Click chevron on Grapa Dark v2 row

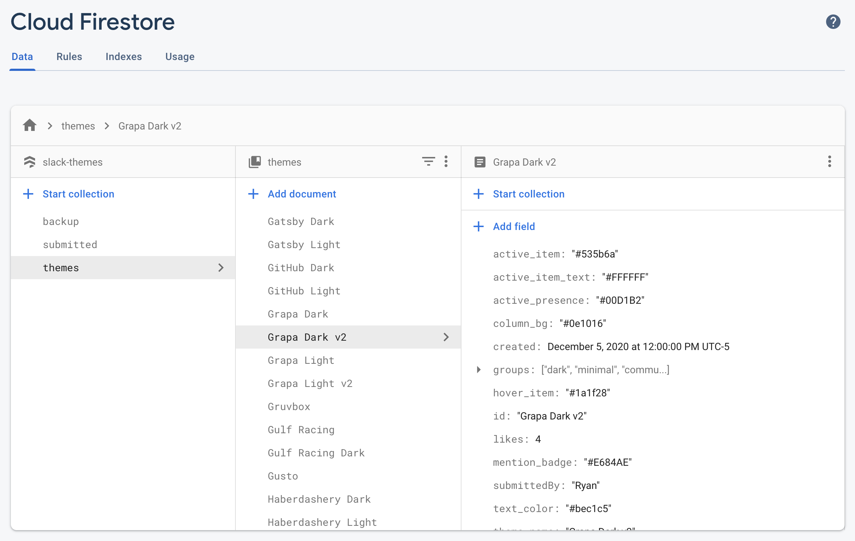coord(446,337)
